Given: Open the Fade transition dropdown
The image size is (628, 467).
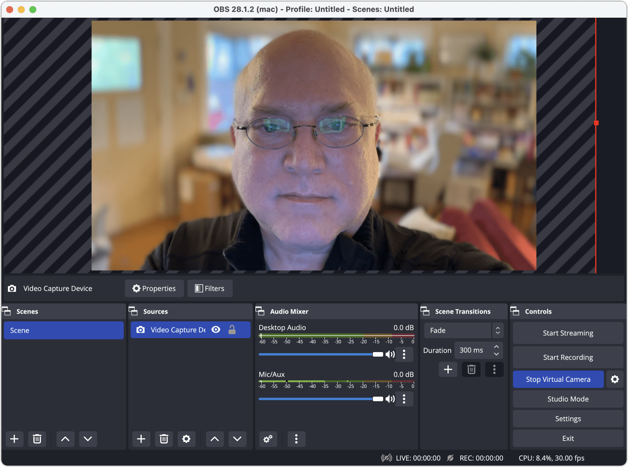Looking at the screenshot, I should click(463, 330).
